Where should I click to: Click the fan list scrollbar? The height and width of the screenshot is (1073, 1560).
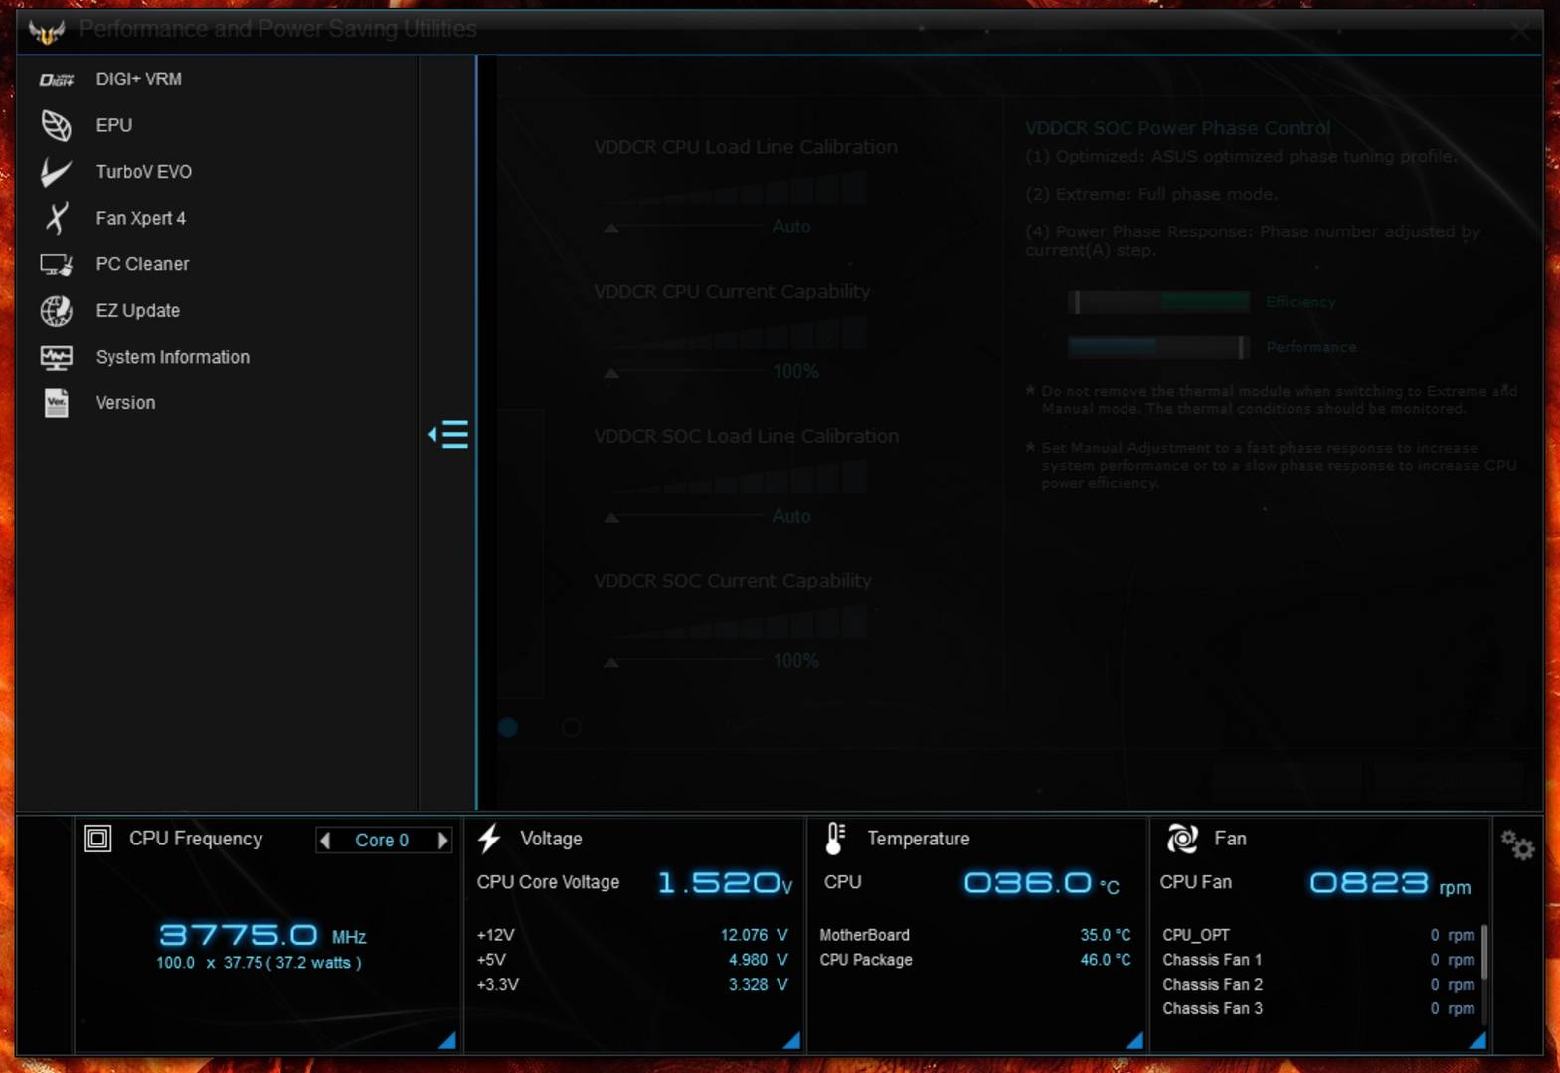point(1484,952)
